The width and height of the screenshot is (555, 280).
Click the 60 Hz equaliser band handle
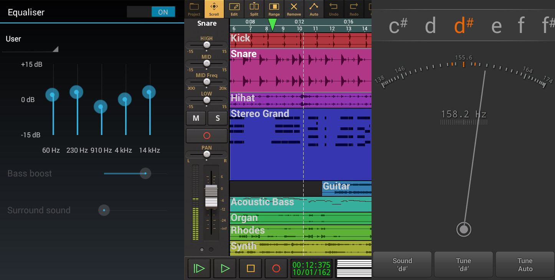(52, 95)
